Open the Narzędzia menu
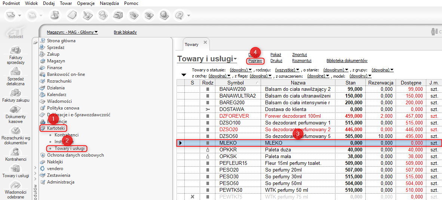Viewport: 442px width, 200px height. tap(109, 3)
